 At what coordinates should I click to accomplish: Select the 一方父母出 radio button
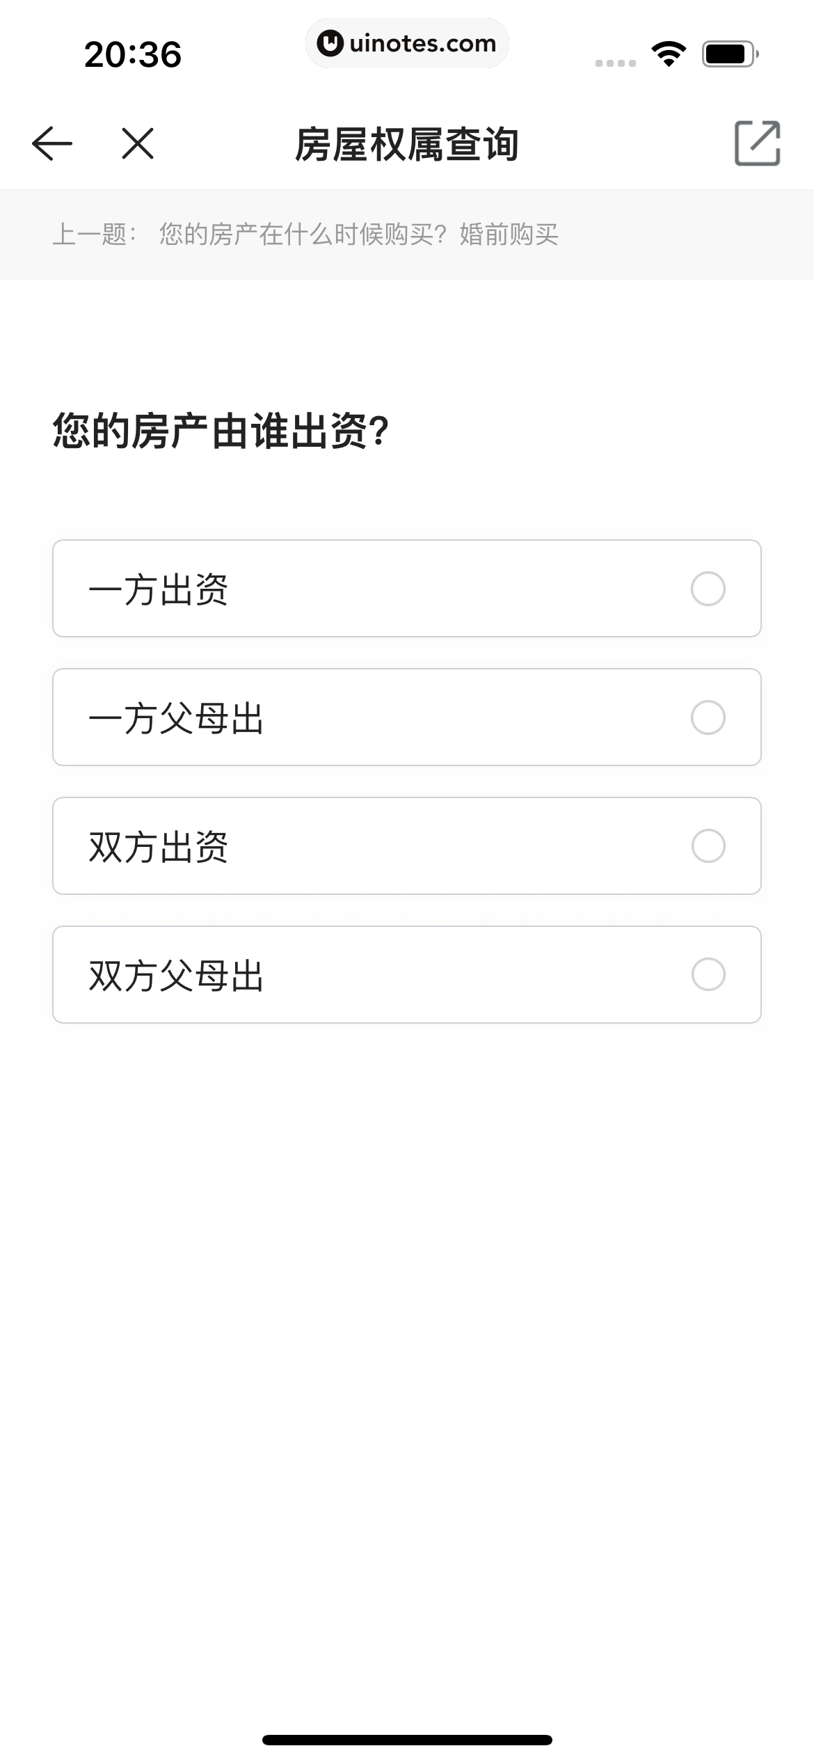point(708,717)
